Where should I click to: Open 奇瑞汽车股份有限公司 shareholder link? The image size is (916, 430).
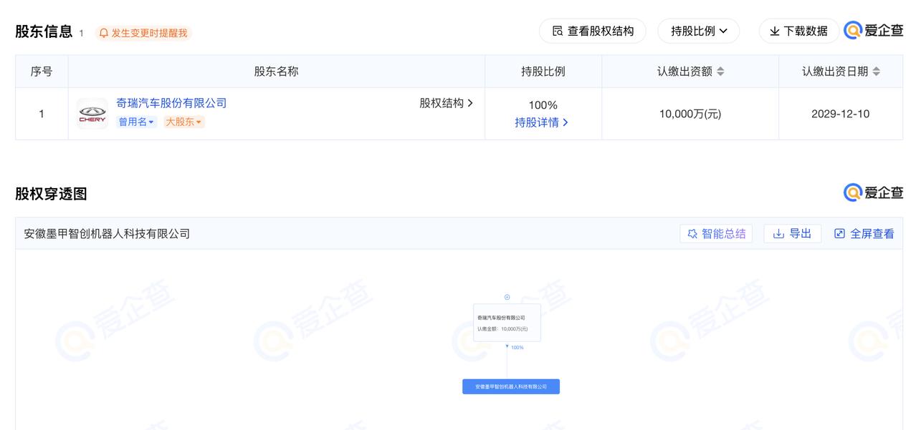[171, 103]
